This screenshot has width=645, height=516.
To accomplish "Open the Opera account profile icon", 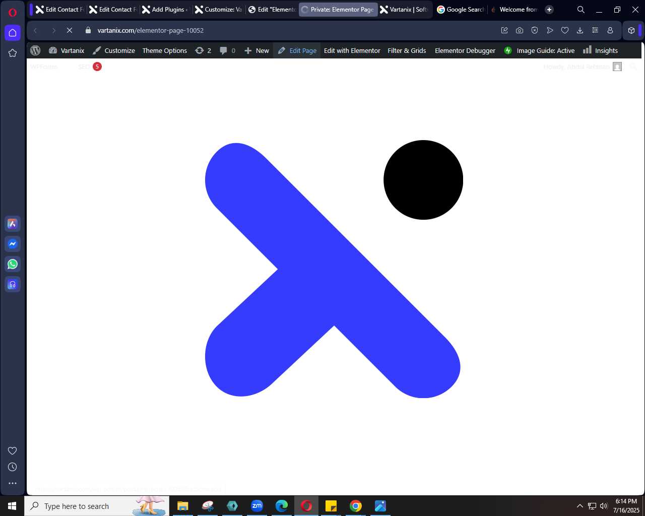I will (x=610, y=30).
